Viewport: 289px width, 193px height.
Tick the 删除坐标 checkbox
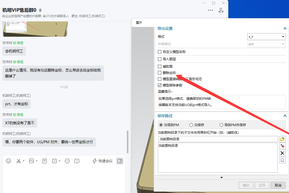[x=160, y=73]
